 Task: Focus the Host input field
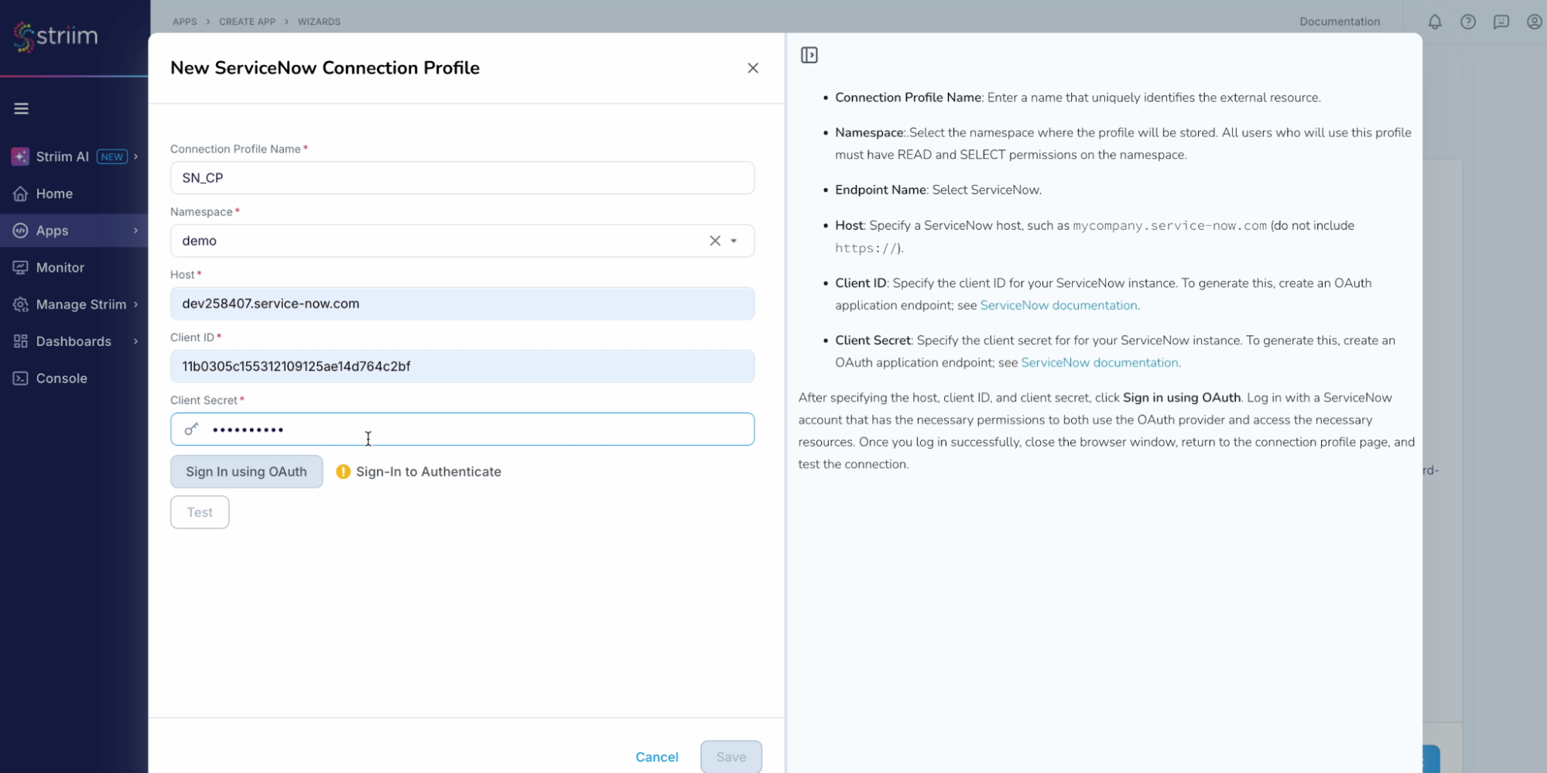[x=462, y=303]
